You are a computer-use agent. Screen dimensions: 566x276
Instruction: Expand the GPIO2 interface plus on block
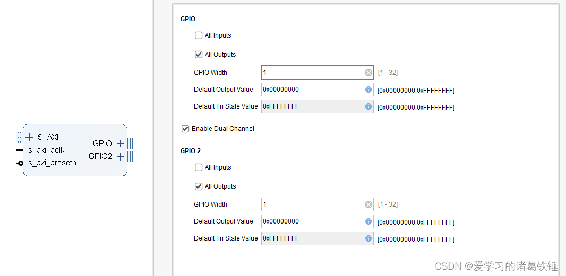[121, 157]
